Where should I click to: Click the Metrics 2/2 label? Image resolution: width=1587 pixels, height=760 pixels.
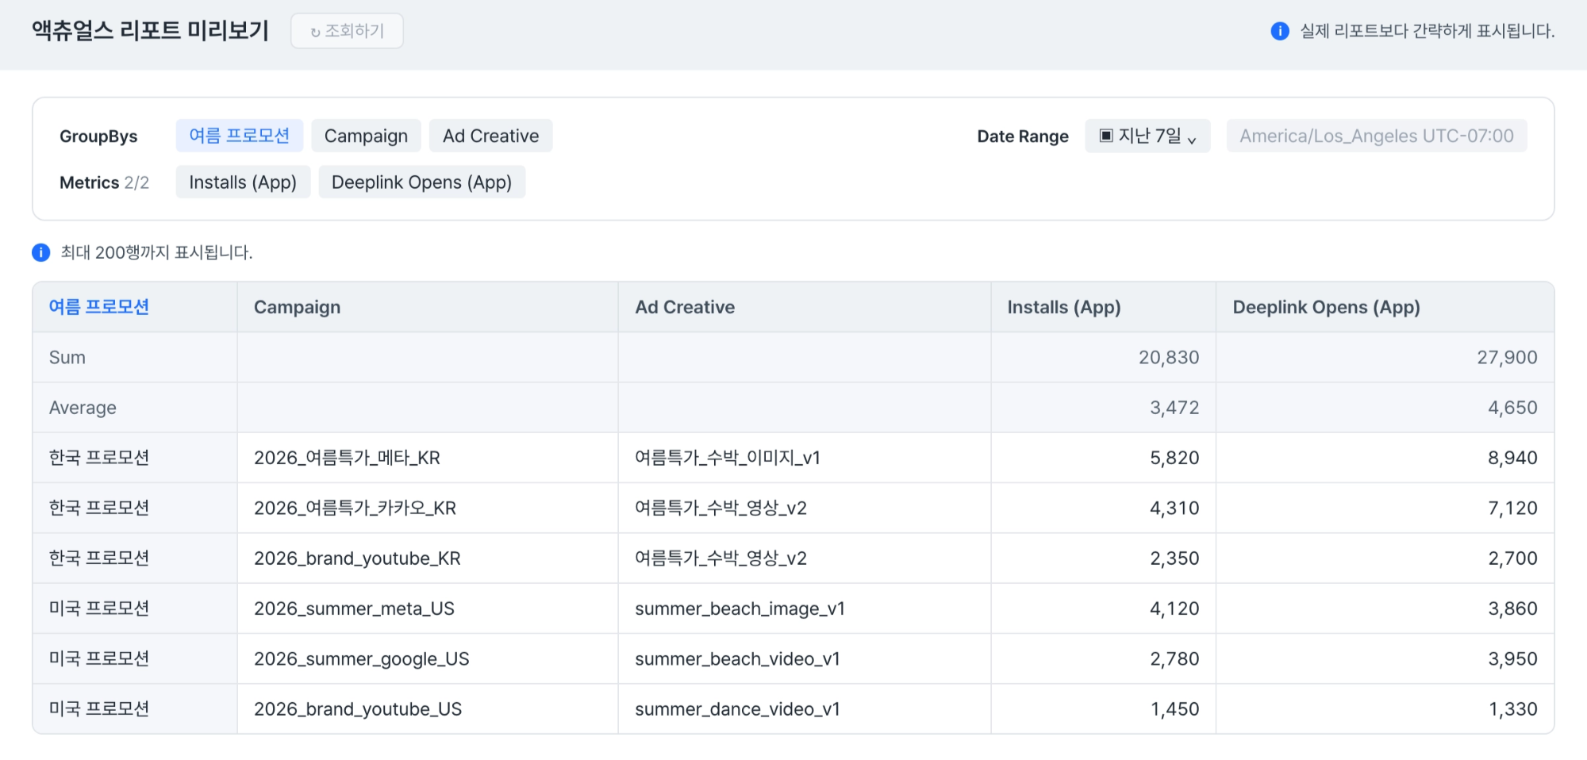coord(104,182)
